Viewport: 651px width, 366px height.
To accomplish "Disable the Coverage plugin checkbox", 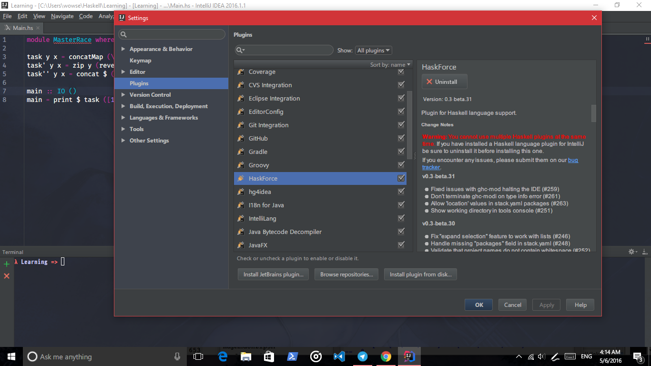I will (x=401, y=71).
